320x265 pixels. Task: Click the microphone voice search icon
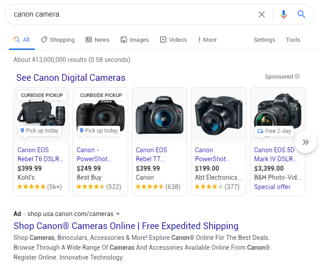pyautogui.click(x=283, y=14)
